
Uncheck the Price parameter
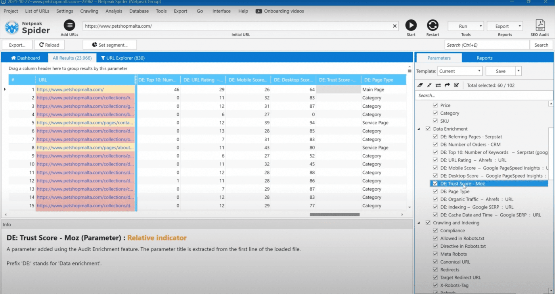[x=435, y=105]
